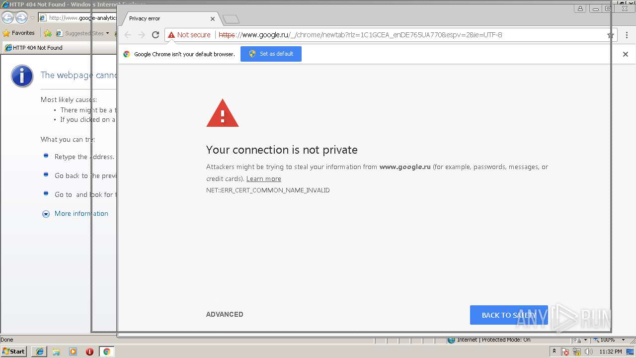Click the Back to Safety button
636x358 pixels.
click(x=509, y=315)
